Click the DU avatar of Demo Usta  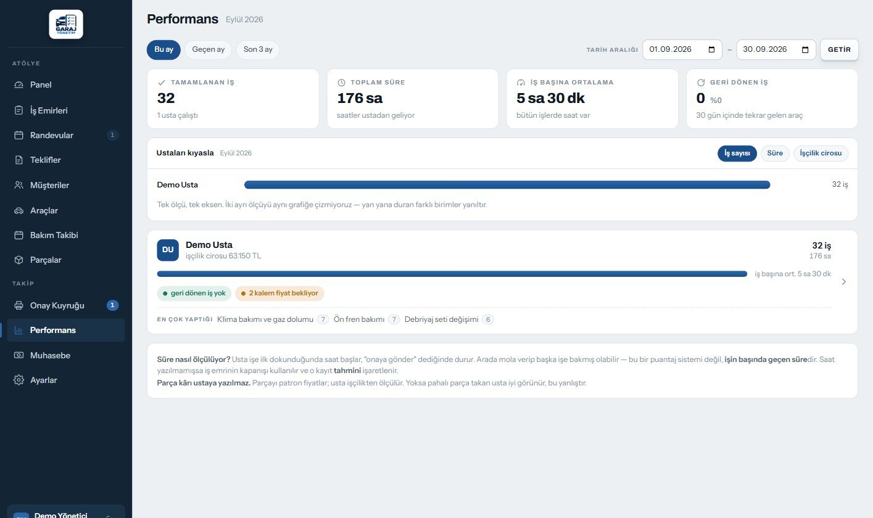tap(168, 250)
